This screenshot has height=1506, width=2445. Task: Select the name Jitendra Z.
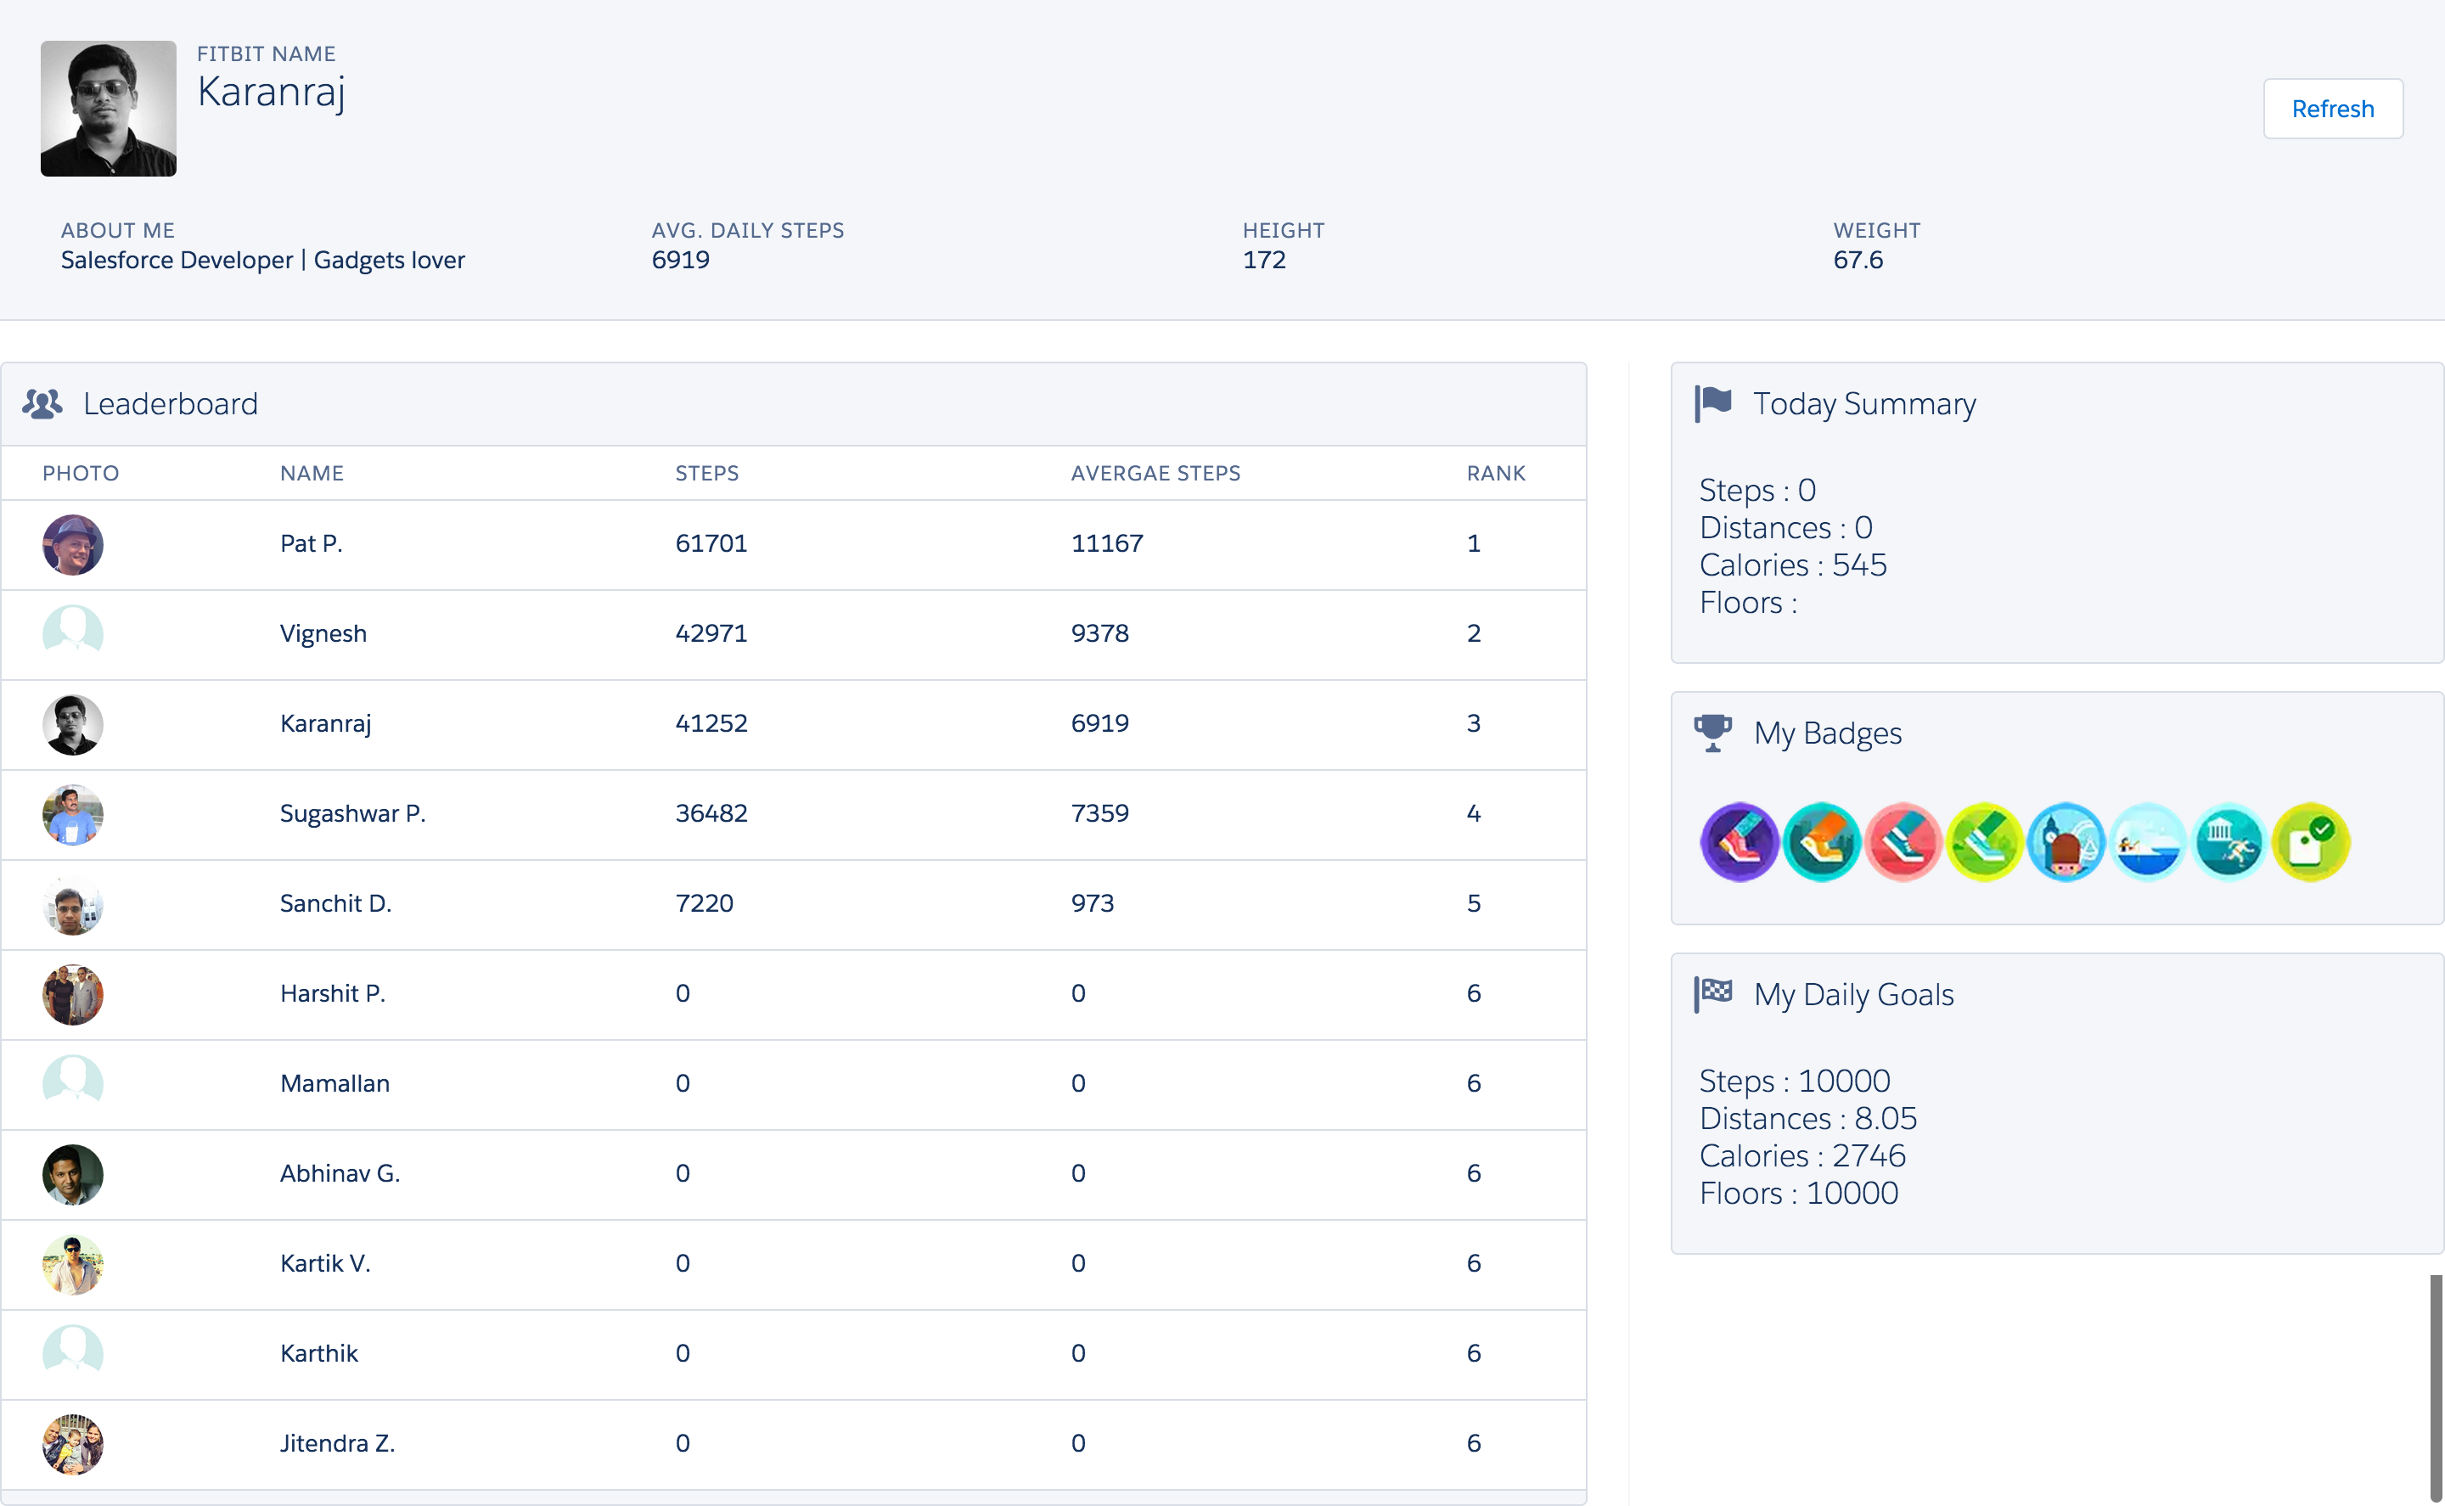click(x=338, y=1443)
